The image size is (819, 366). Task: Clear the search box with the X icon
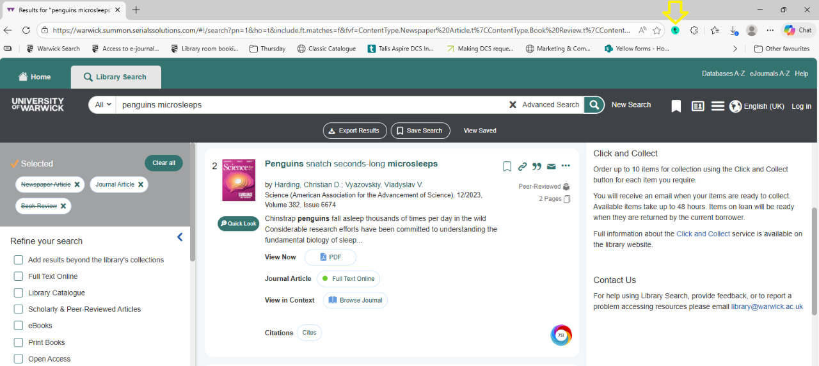click(513, 104)
